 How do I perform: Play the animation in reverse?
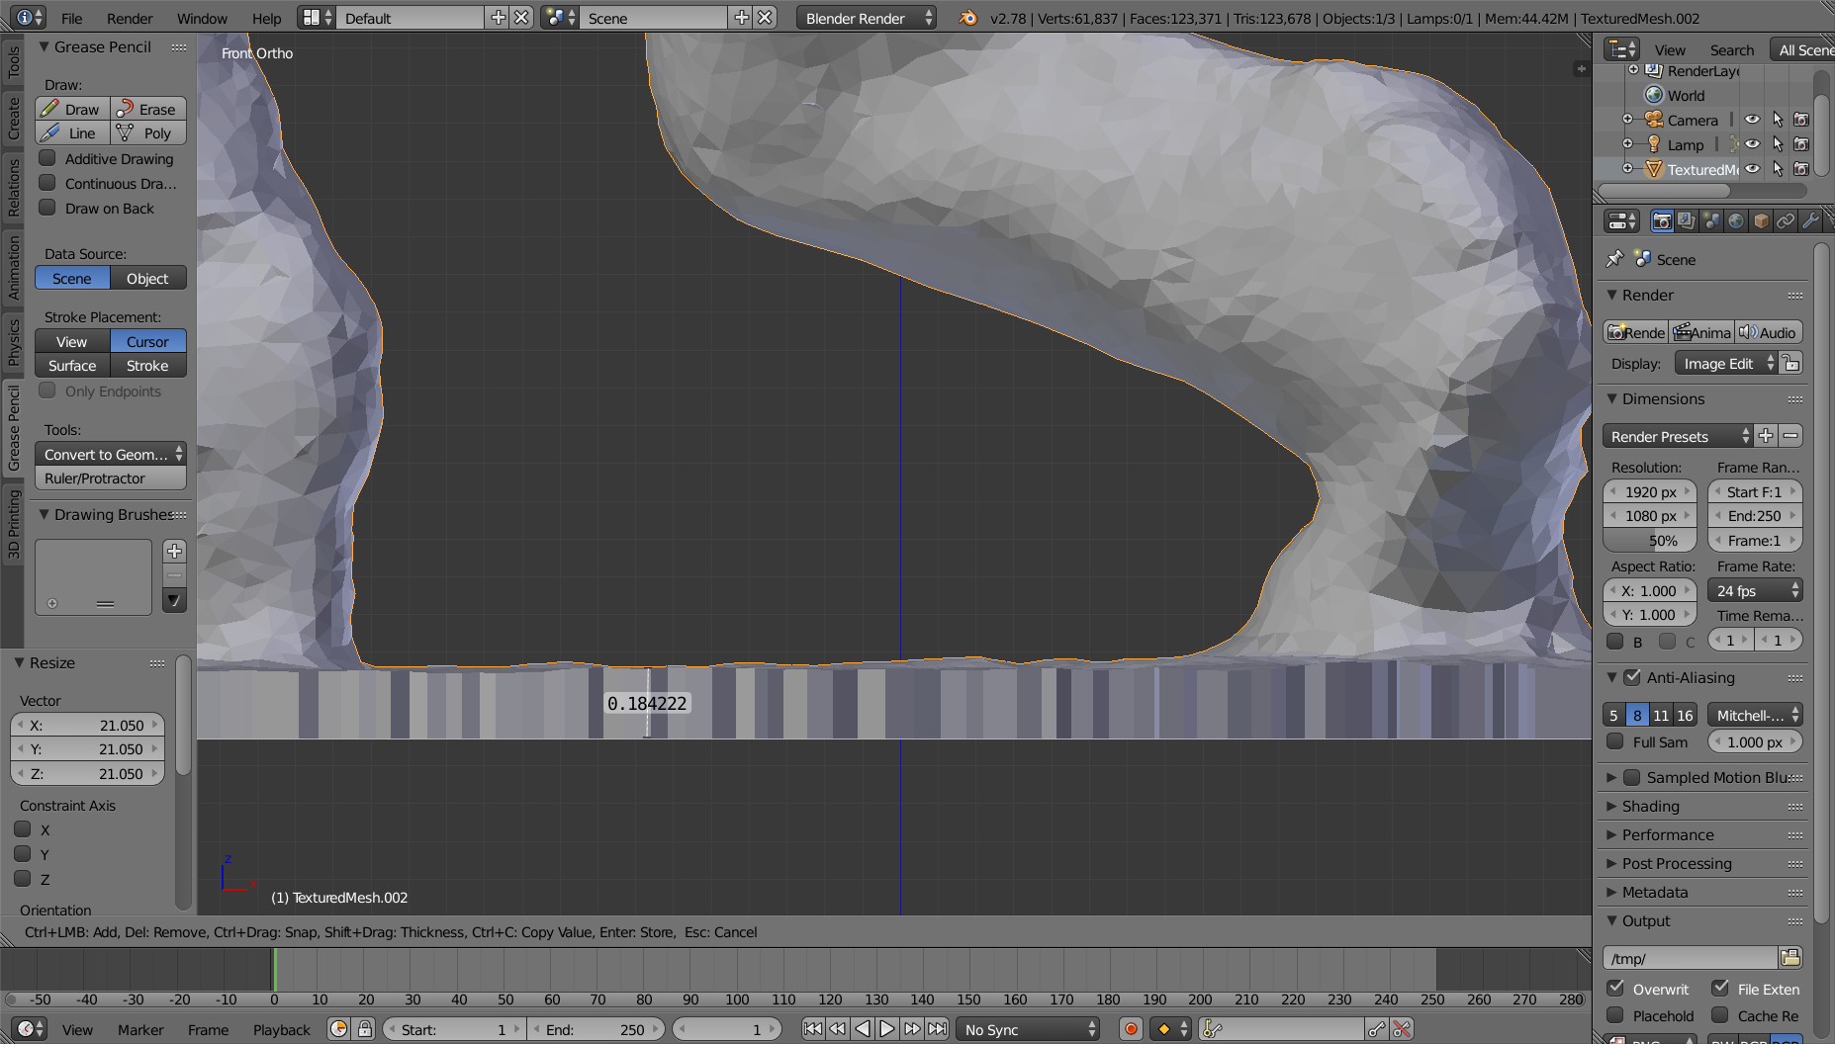pyautogui.click(x=863, y=1029)
